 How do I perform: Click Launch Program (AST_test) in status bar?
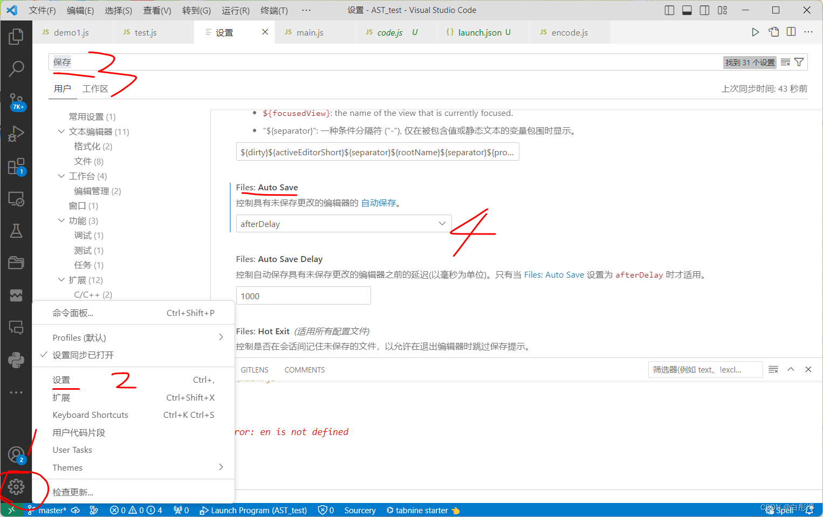tap(253, 510)
